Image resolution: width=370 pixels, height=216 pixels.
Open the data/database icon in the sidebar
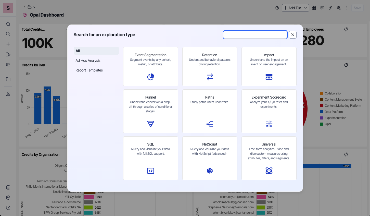[8, 187]
